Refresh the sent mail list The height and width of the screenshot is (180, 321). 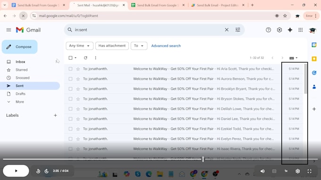[x=85, y=58]
